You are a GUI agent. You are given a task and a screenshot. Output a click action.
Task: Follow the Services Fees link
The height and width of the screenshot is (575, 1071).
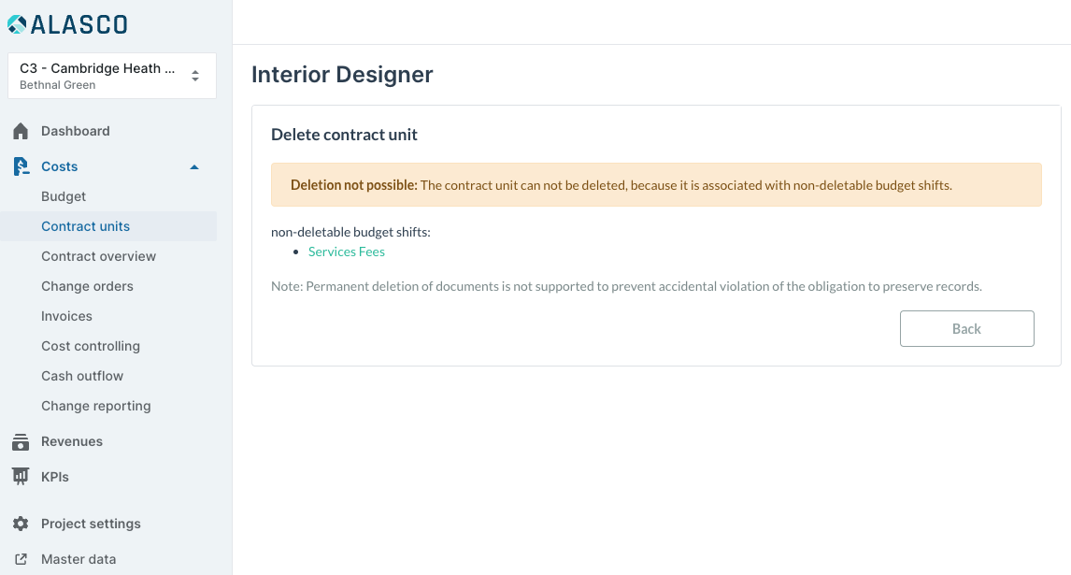click(347, 252)
